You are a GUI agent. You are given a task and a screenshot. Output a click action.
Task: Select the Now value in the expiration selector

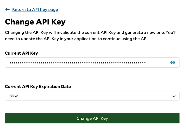coord(14,96)
